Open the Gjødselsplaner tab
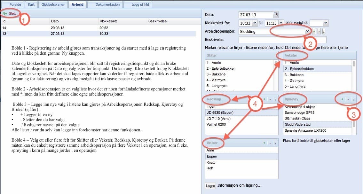This screenshot has width=363, height=194. coord(53,4)
